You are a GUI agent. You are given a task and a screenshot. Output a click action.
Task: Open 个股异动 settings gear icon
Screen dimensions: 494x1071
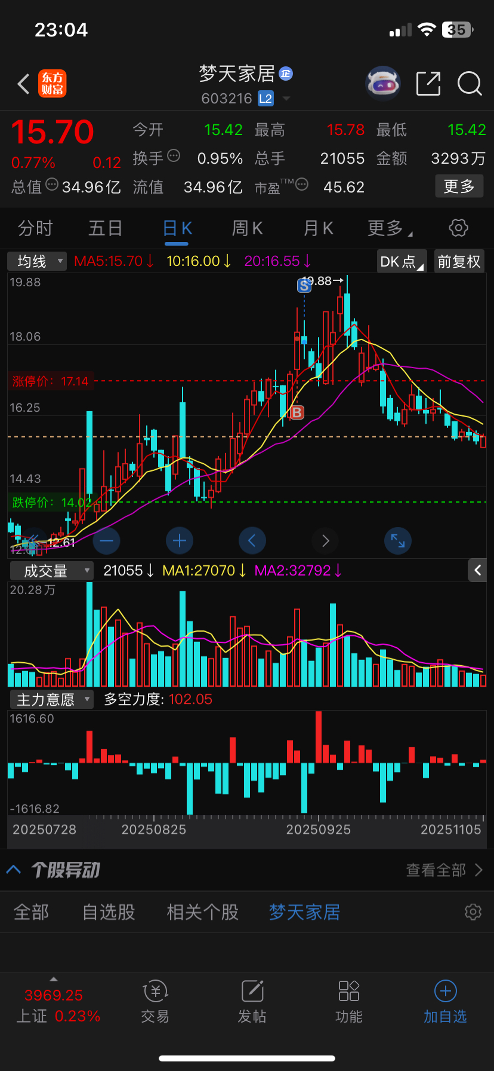pos(473,912)
